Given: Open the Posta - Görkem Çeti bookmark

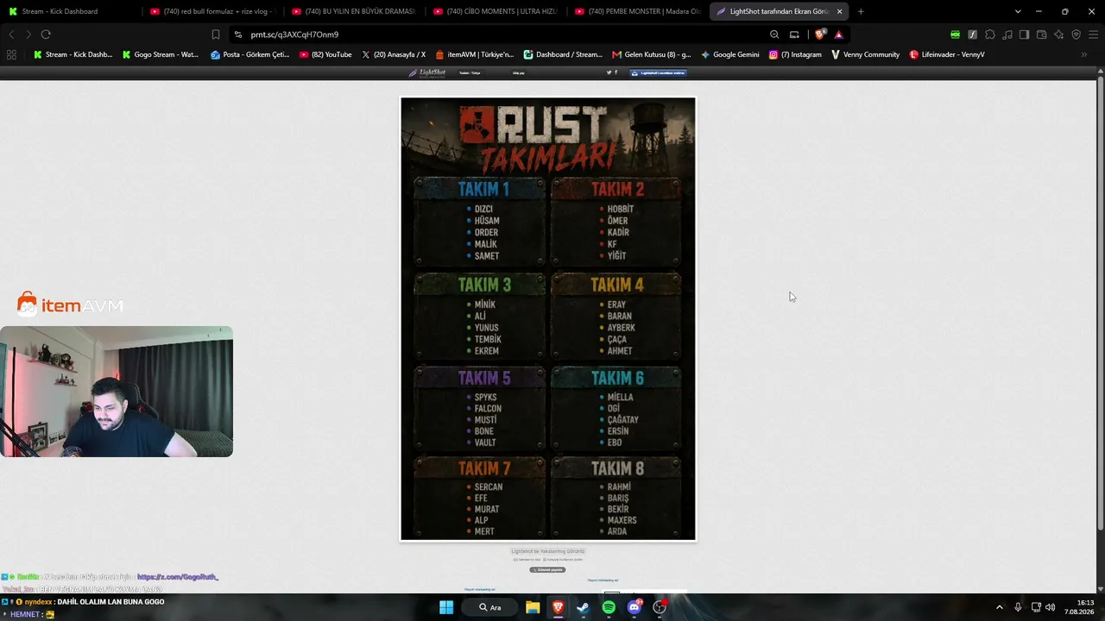Looking at the screenshot, I should [250, 54].
